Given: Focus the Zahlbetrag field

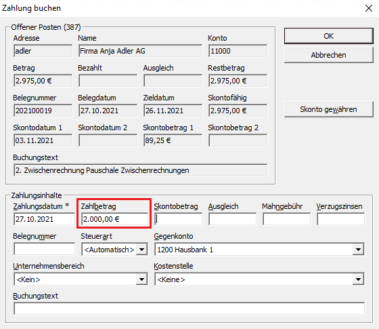Looking at the screenshot, I should point(114,219).
